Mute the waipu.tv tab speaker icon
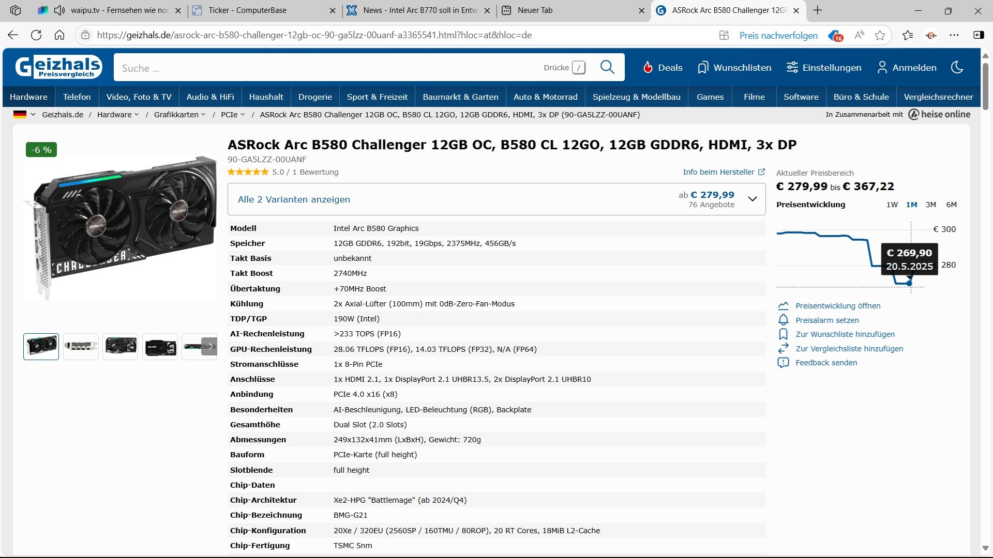The height and width of the screenshot is (558, 993). click(x=59, y=10)
